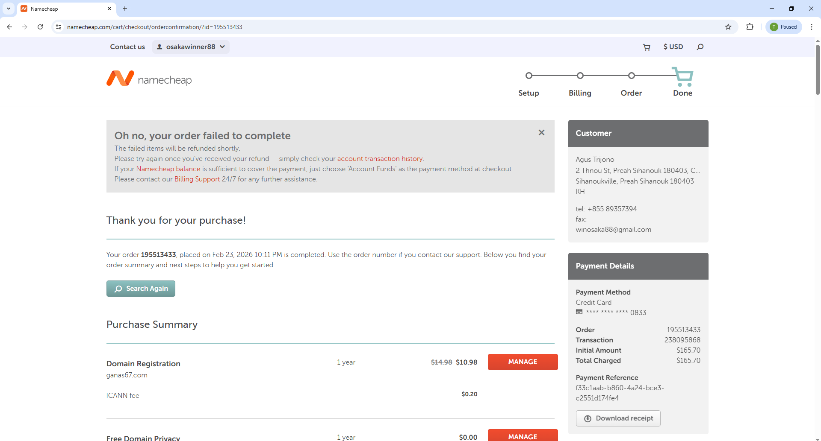Open the tab search dropdown arrow
Image resolution: width=821 pixels, height=441 pixels.
9,9
